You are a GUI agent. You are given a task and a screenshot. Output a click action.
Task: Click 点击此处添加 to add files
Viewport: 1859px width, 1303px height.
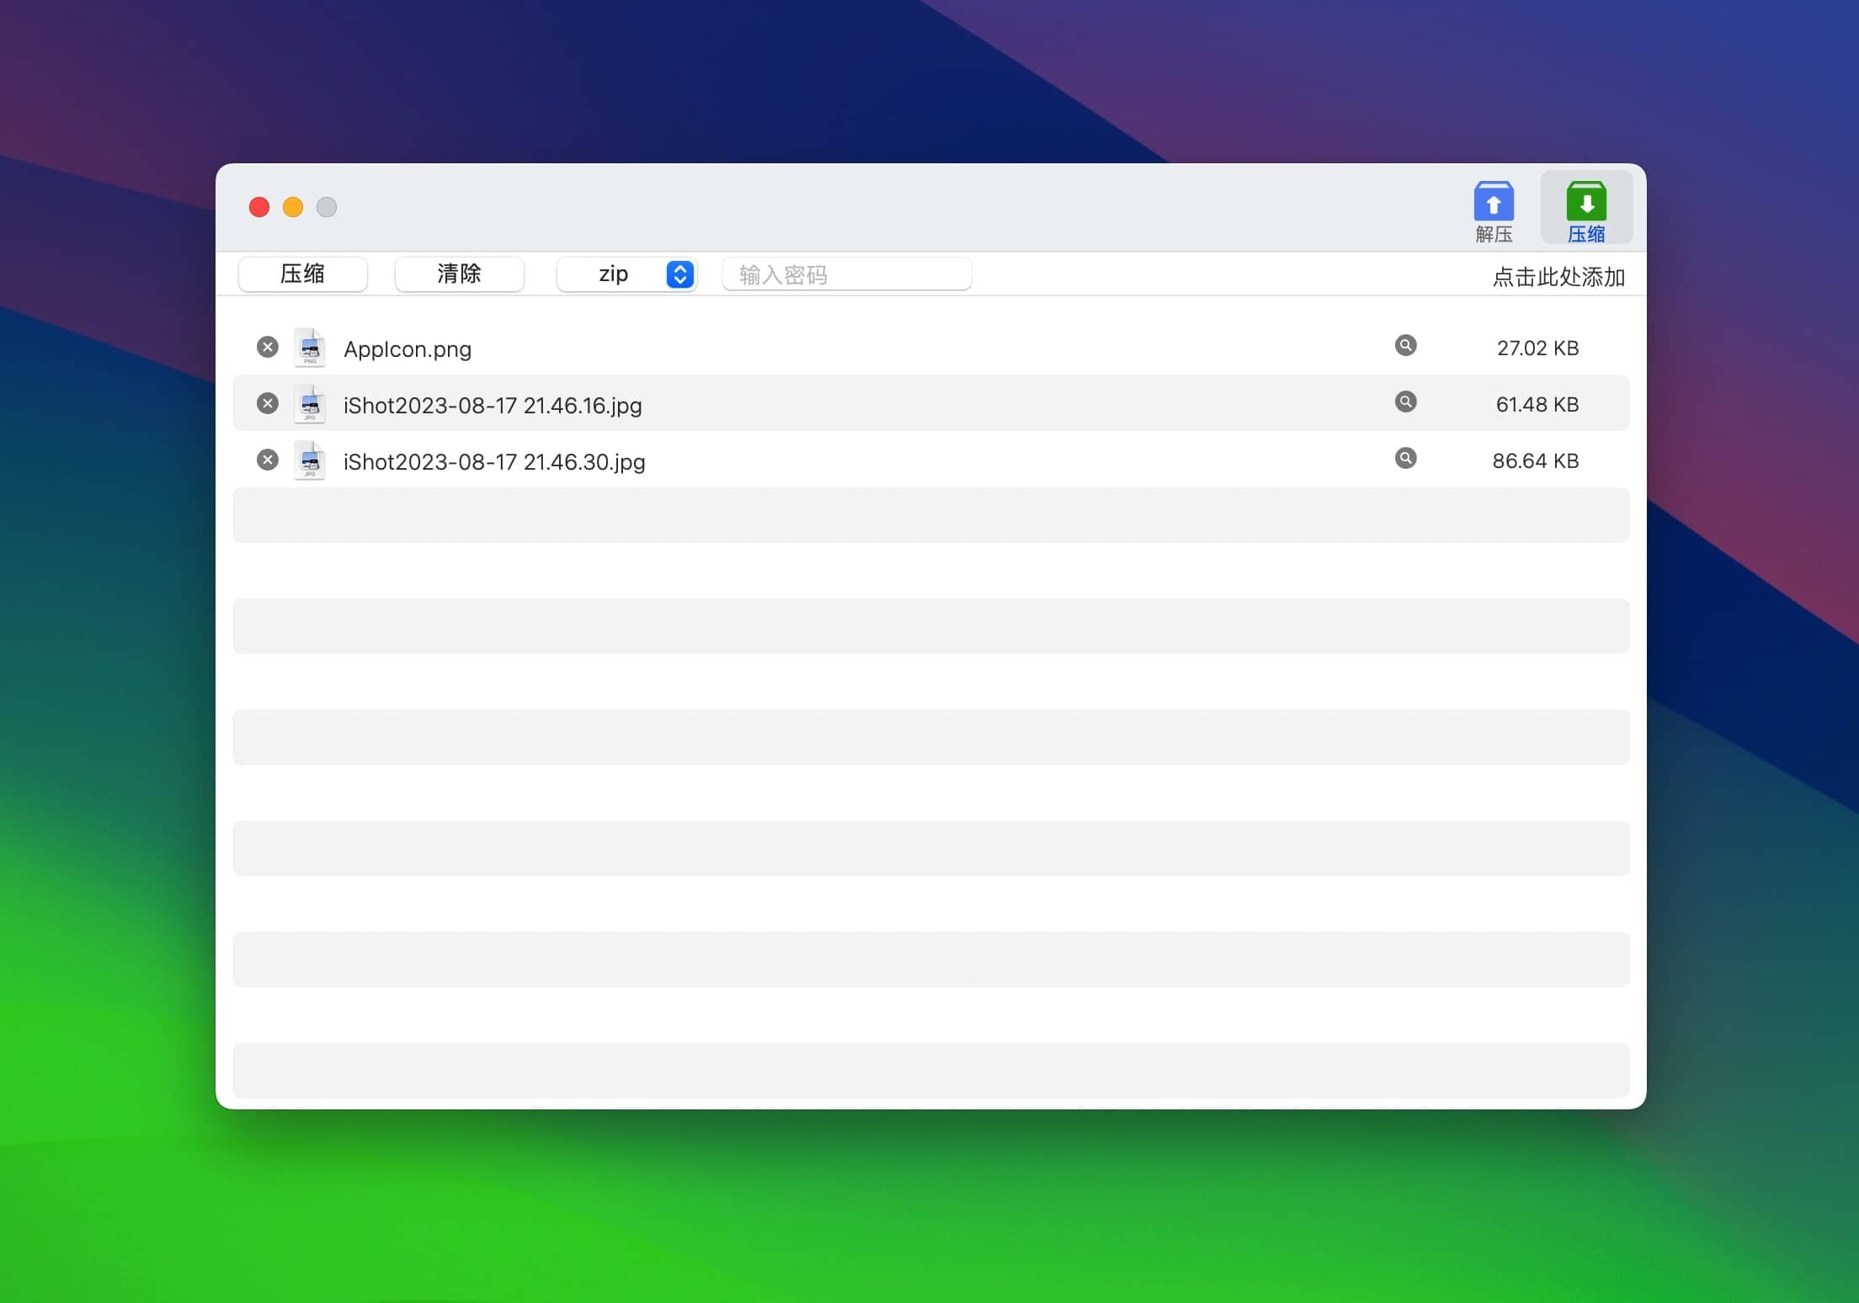coord(1558,277)
